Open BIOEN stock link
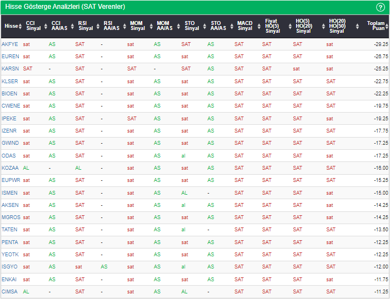 click(x=9, y=93)
